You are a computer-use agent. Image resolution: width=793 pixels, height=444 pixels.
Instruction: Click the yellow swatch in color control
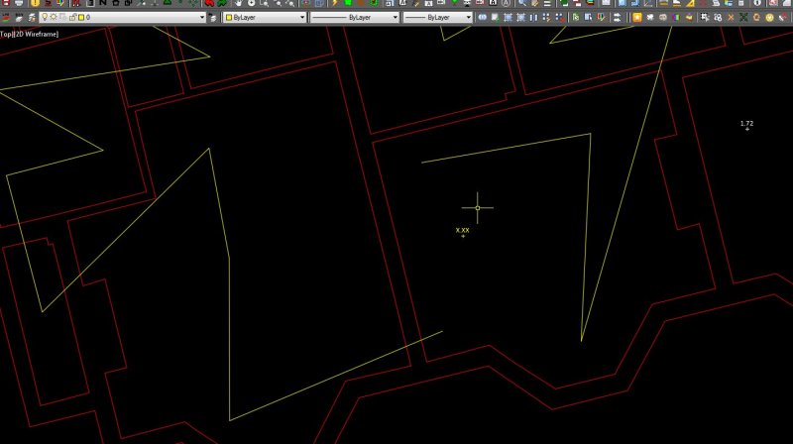229,17
